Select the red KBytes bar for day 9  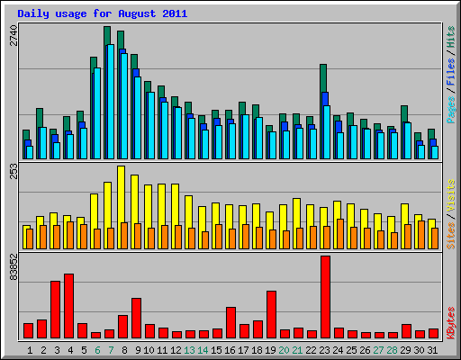pos(136,318)
